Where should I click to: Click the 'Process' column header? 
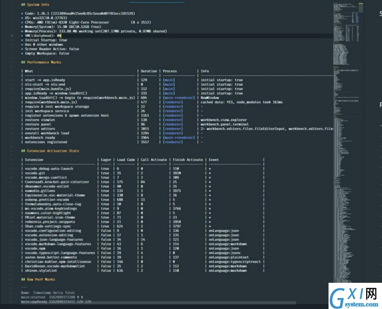tap(170, 71)
